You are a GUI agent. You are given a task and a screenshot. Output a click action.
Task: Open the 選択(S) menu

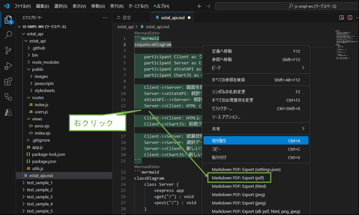(x=61, y=6)
